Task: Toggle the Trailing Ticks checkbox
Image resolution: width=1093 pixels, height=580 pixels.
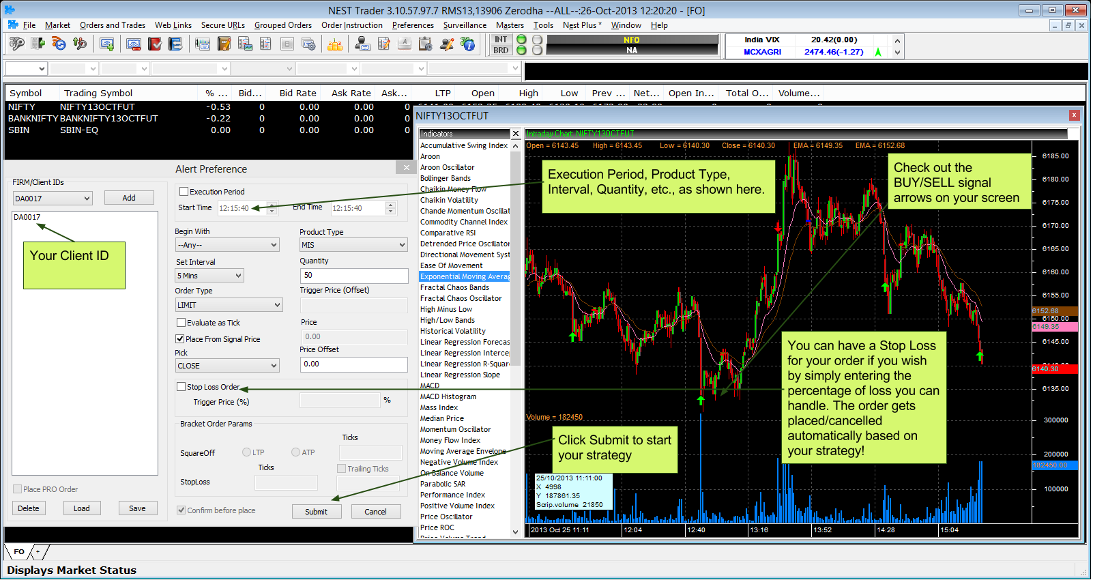Action: tap(341, 469)
